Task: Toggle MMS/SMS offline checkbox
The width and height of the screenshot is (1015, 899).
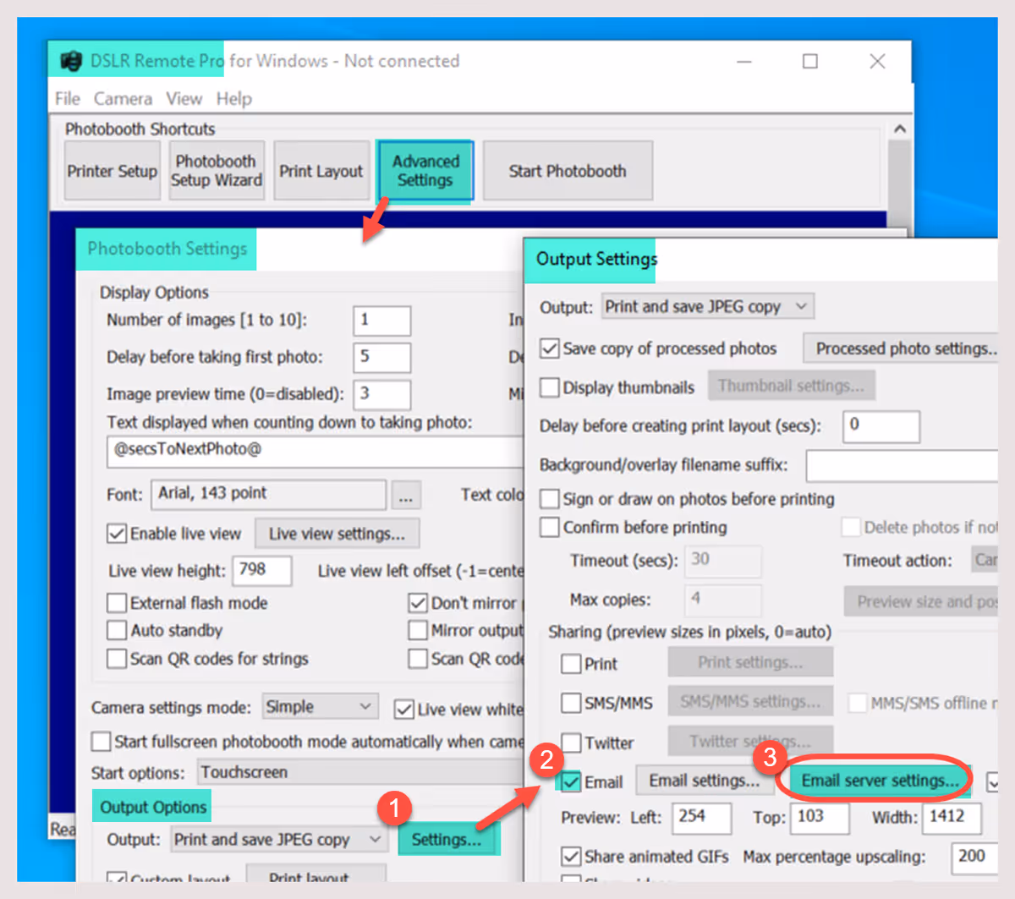Action: coord(858,703)
